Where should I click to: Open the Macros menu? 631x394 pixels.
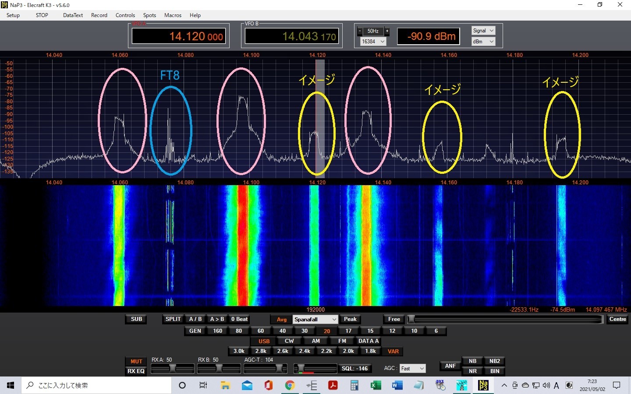click(x=173, y=15)
